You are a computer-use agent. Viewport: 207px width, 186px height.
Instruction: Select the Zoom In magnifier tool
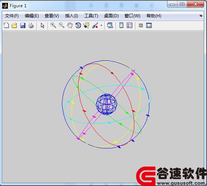click(x=53, y=25)
